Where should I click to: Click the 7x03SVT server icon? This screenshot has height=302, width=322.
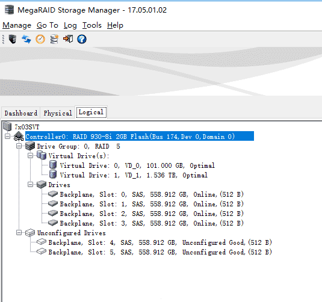[7, 126]
